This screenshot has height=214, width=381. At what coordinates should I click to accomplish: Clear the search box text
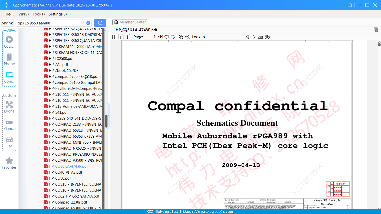(88, 23)
